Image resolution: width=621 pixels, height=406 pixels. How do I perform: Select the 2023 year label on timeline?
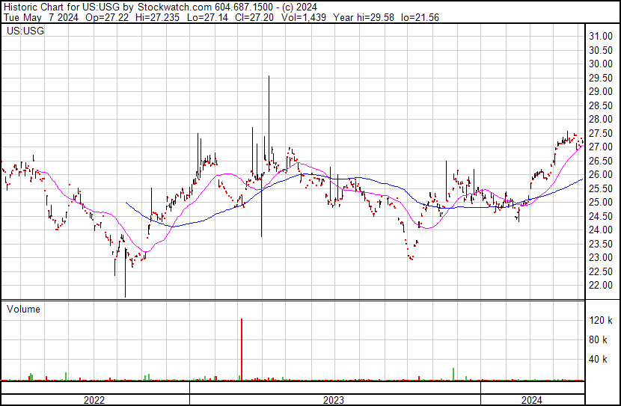334,400
